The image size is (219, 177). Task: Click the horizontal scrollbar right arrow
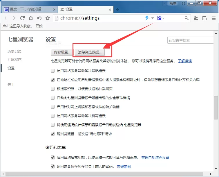click(211, 174)
